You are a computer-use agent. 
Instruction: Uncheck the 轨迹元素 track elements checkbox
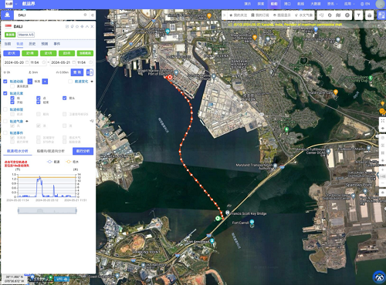5,93
